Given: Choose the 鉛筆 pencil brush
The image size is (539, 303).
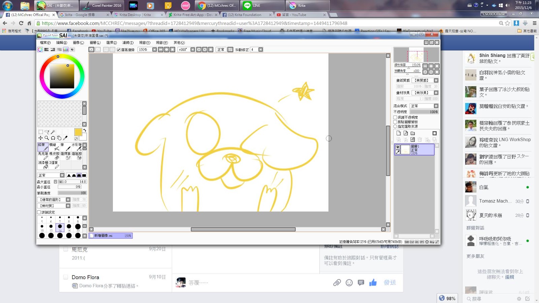Looking at the screenshot, I should pyautogui.click(x=43, y=147).
